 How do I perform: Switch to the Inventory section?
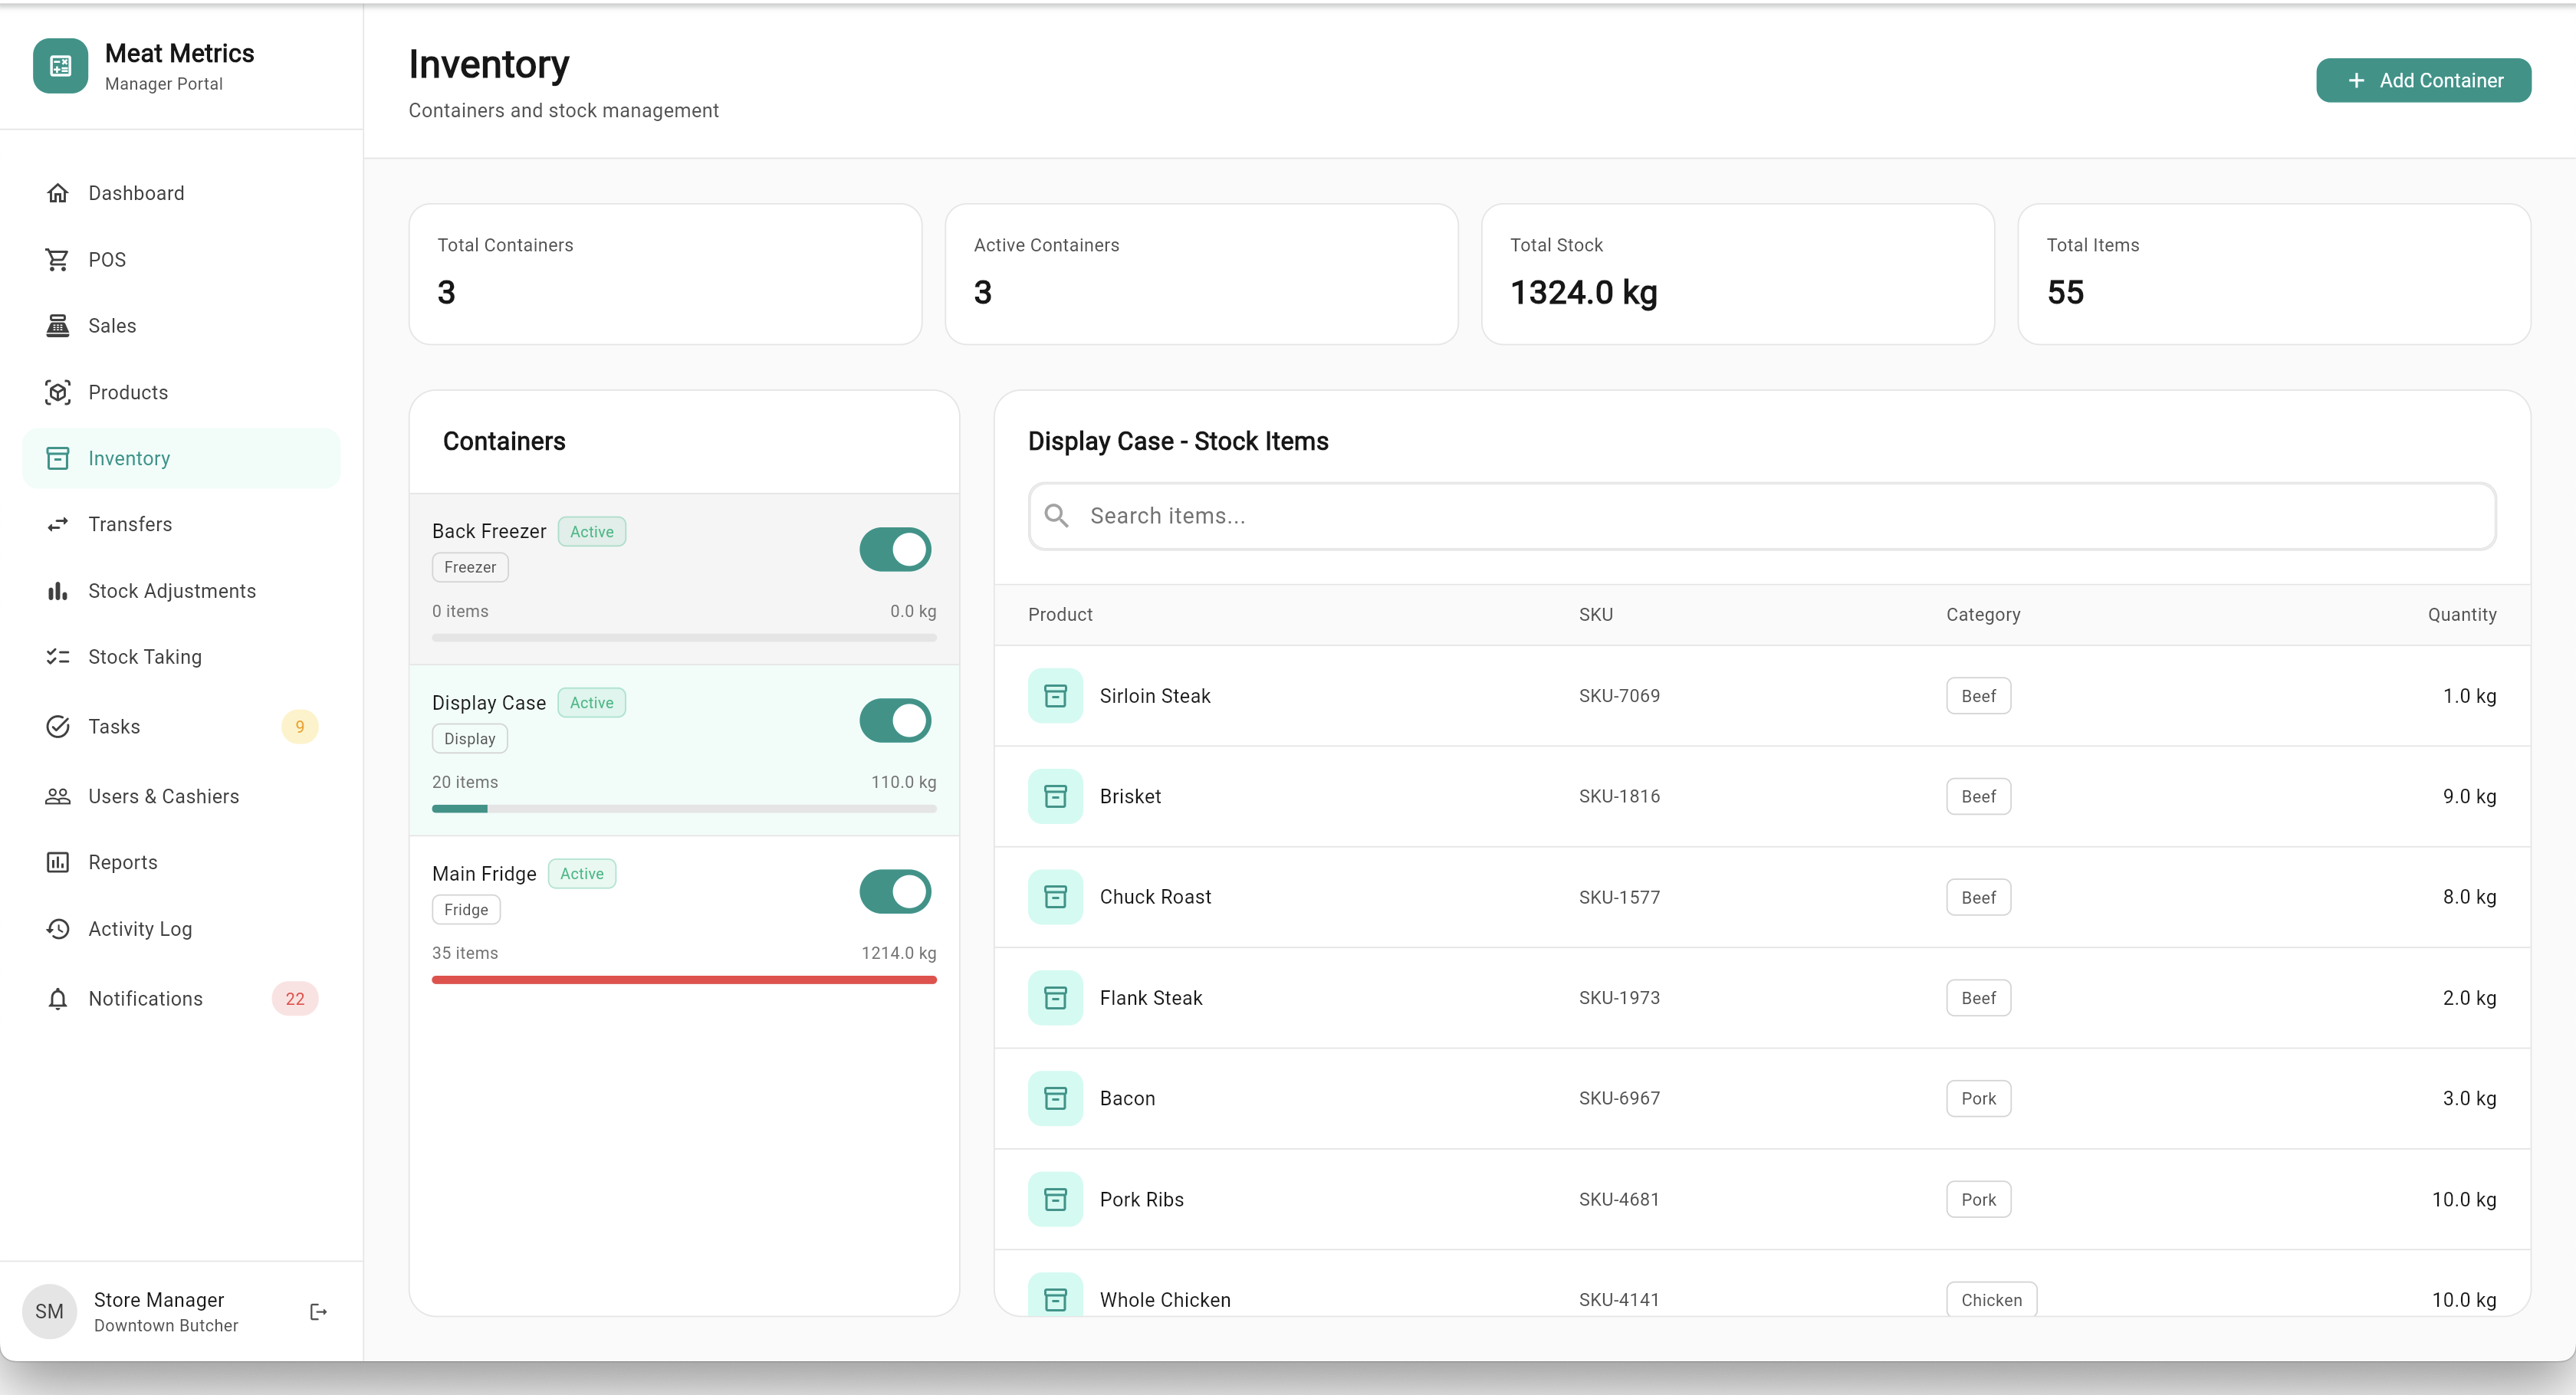[x=128, y=457]
